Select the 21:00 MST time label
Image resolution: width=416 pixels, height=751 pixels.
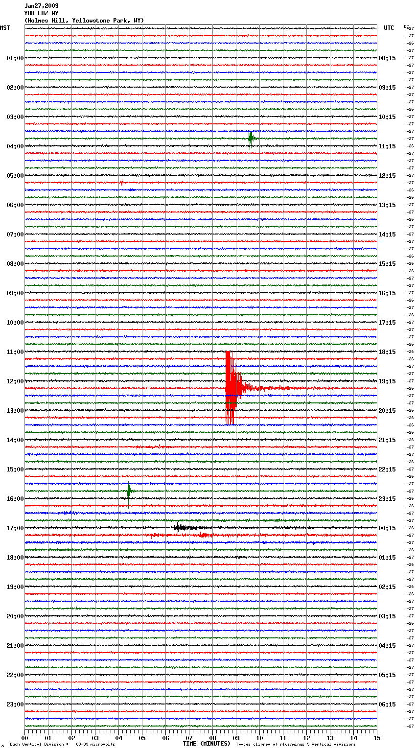(x=15, y=646)
